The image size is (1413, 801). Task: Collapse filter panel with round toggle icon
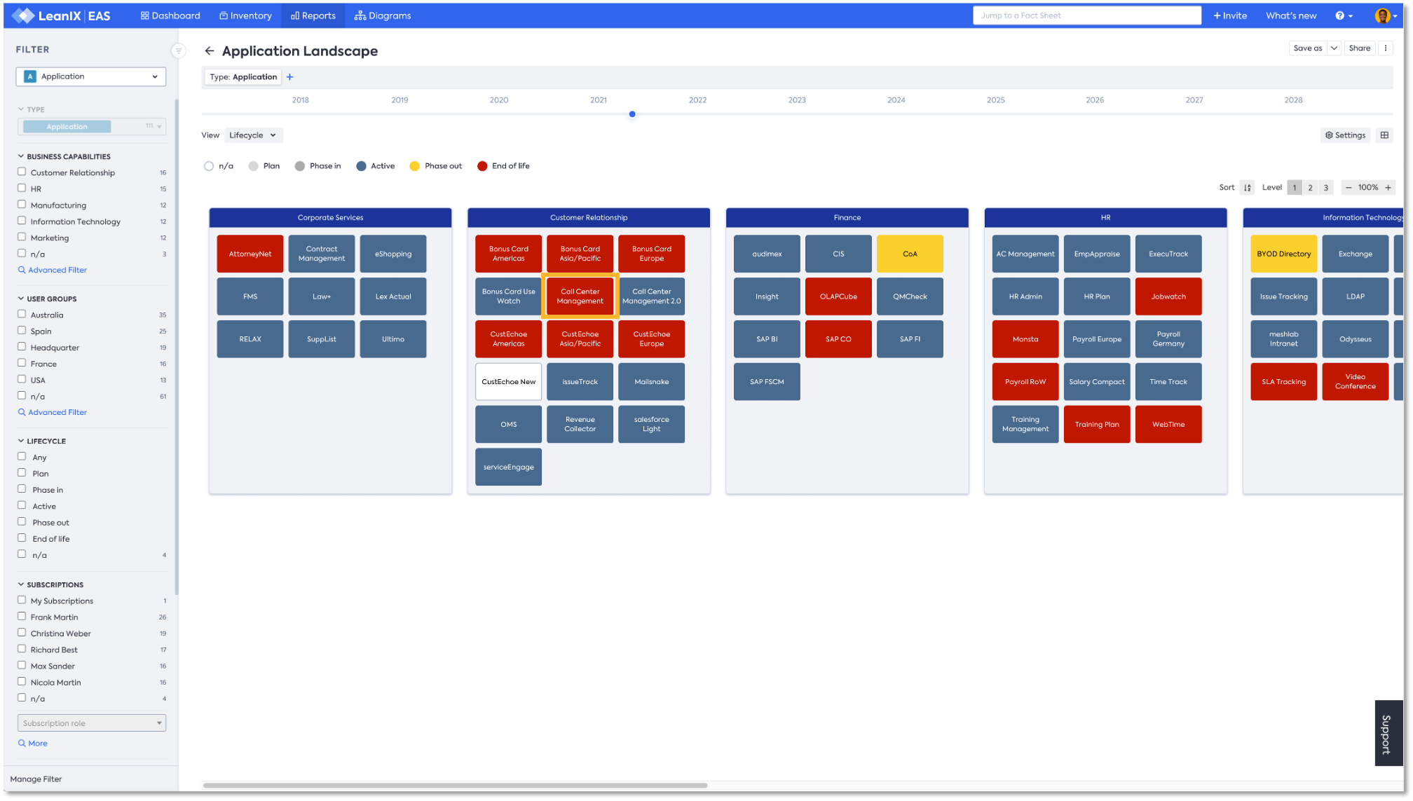click(178, 50)
